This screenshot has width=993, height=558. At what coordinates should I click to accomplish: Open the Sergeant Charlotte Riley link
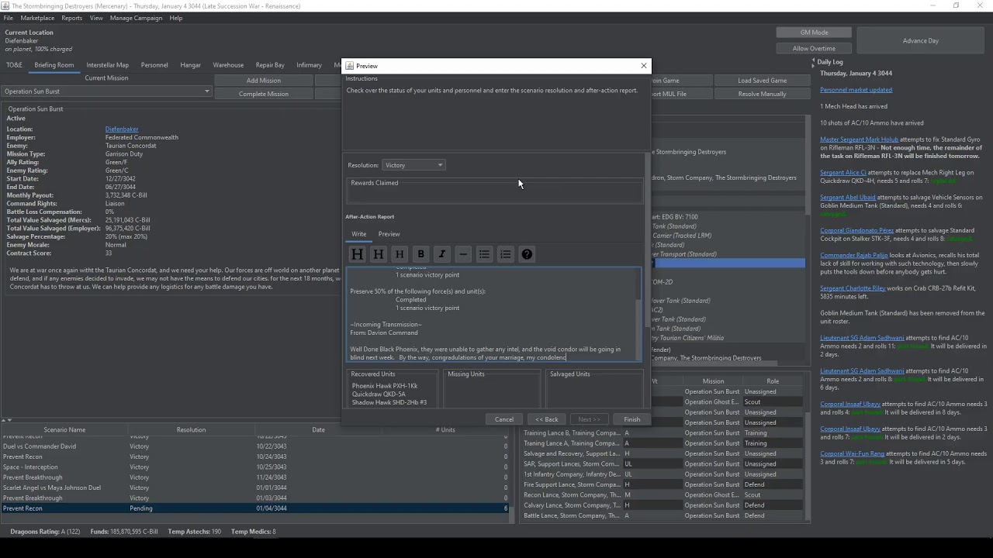(x=853, y=288)
